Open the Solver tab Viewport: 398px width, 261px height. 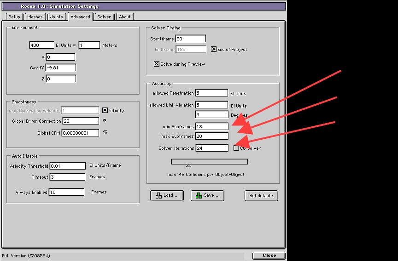104,17
